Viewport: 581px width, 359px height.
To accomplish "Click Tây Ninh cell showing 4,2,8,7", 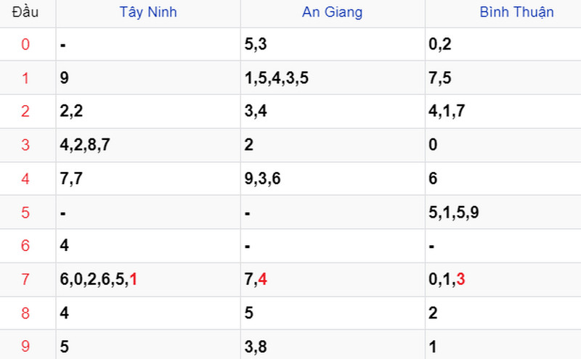I will (x=148, y=145).
